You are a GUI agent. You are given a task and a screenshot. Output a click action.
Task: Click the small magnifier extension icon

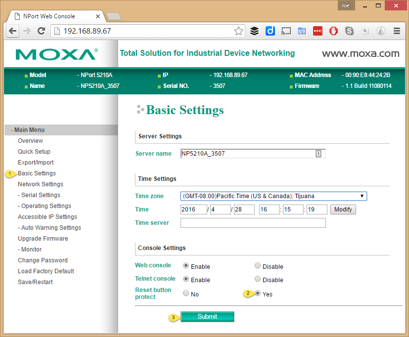click(x=365, y=31)
